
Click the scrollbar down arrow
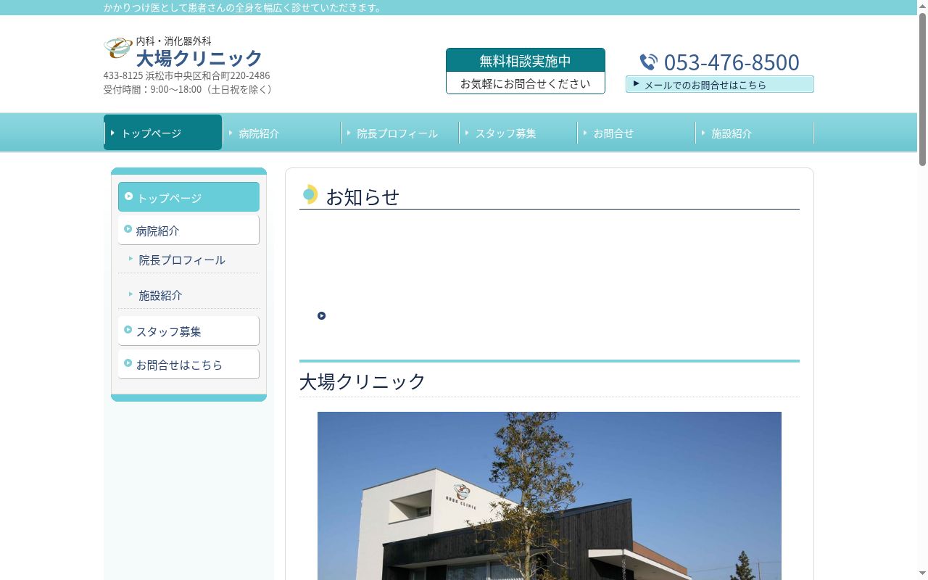922,573
